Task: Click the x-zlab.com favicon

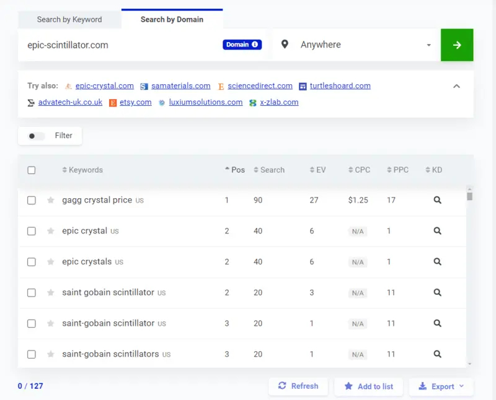Action: point(253,103)
